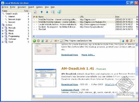
Task: Click the red globe icon beside URL
Action: point(127,41)
